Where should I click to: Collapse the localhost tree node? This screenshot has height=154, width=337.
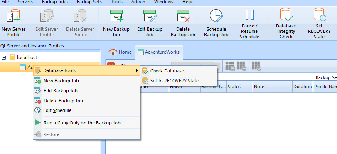tap(4, 57)
